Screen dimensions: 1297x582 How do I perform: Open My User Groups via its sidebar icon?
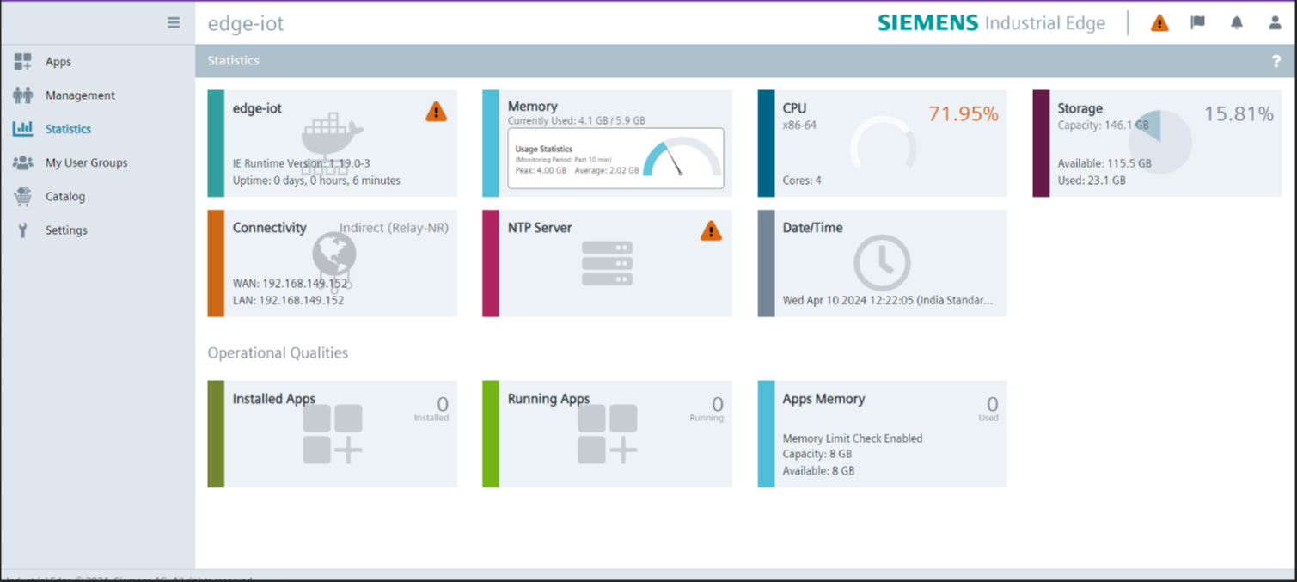tap(21, 162)
